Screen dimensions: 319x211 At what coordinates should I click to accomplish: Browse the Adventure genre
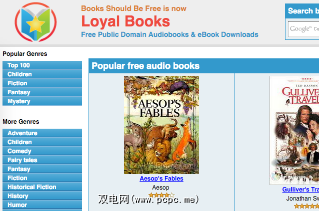42,133
